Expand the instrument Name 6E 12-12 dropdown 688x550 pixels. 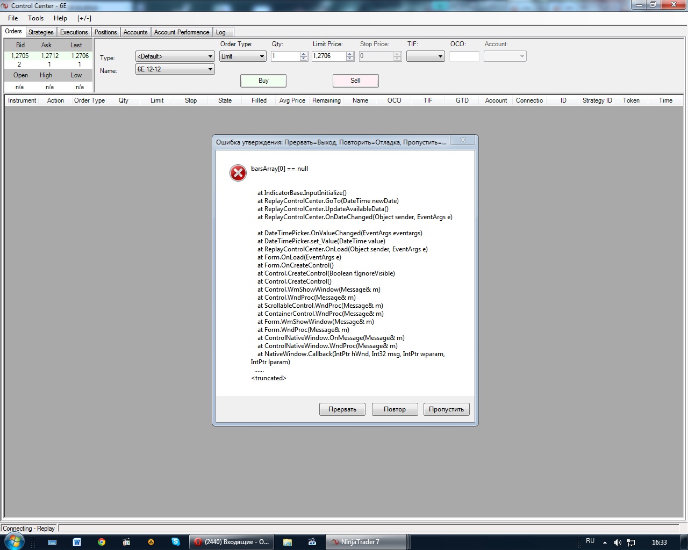coord(175,69)
